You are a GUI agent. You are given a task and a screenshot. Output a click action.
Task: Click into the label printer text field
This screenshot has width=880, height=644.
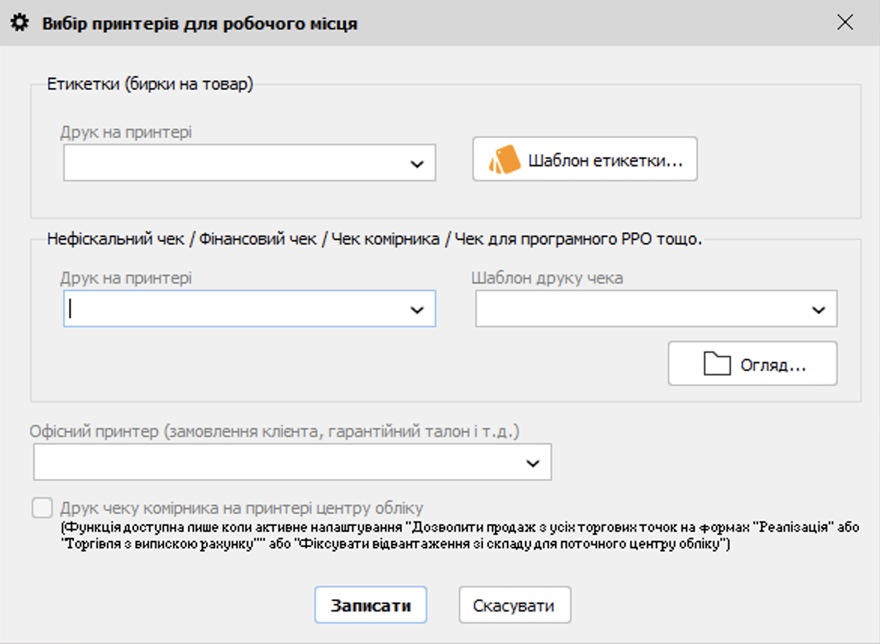coord(233,163)
